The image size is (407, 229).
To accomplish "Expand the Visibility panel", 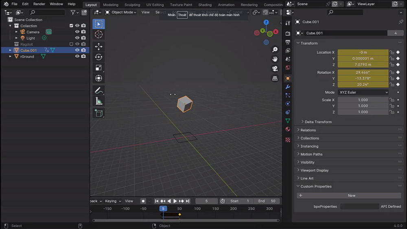I will click(307, 162).
